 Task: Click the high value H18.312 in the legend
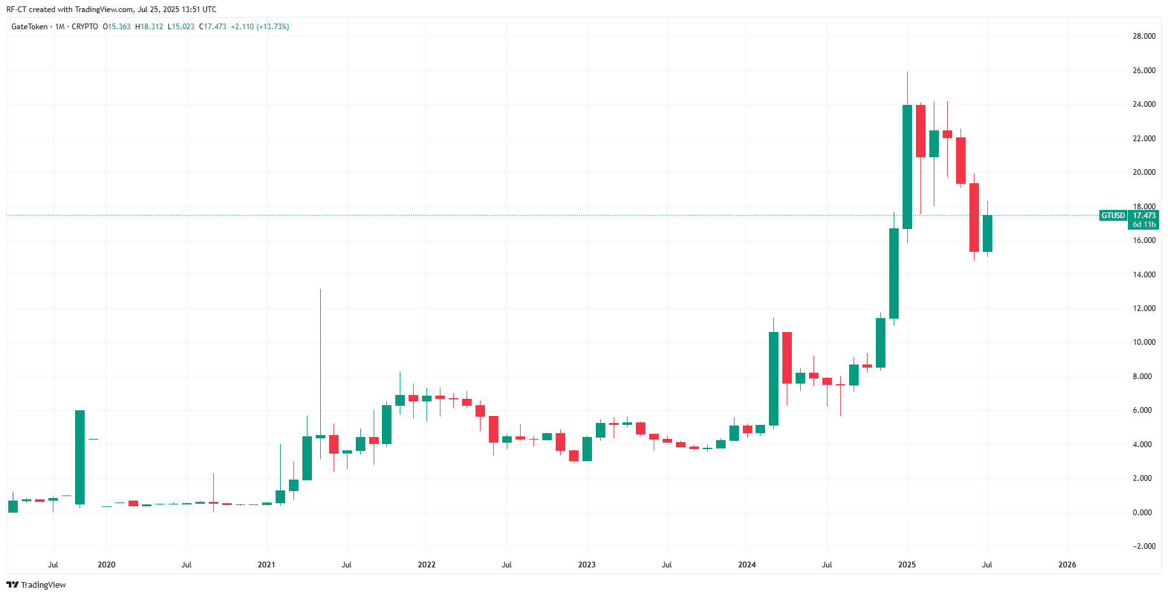(x=149, y=27)
